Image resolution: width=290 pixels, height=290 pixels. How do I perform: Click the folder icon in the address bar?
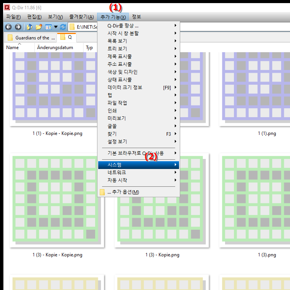coord(72,27)
